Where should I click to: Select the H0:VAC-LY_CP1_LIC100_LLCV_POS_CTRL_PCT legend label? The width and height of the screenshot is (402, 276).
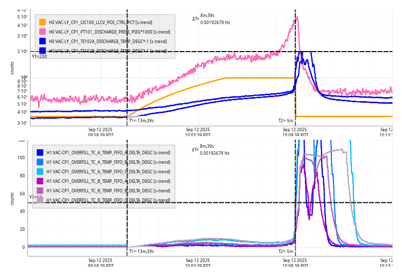coord(100,22)
